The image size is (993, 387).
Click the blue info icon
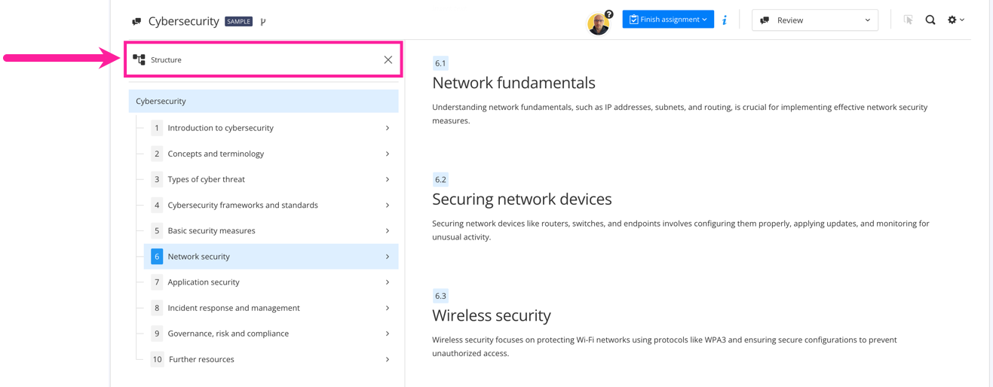click(725, 20)
